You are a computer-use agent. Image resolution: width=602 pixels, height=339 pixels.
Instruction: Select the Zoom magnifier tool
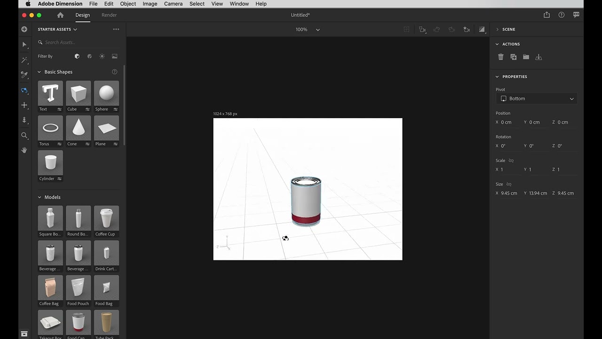click(x=24, y=135)
